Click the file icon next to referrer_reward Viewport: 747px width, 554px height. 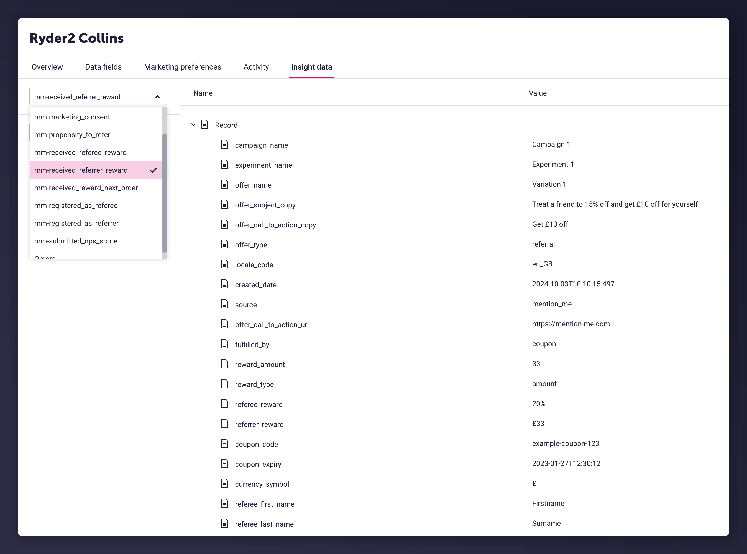point(224,424)
